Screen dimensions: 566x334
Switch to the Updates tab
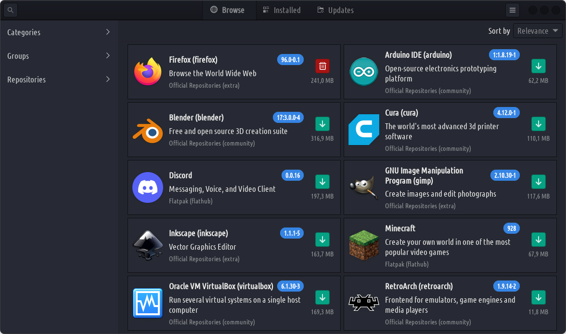[335, 10]
